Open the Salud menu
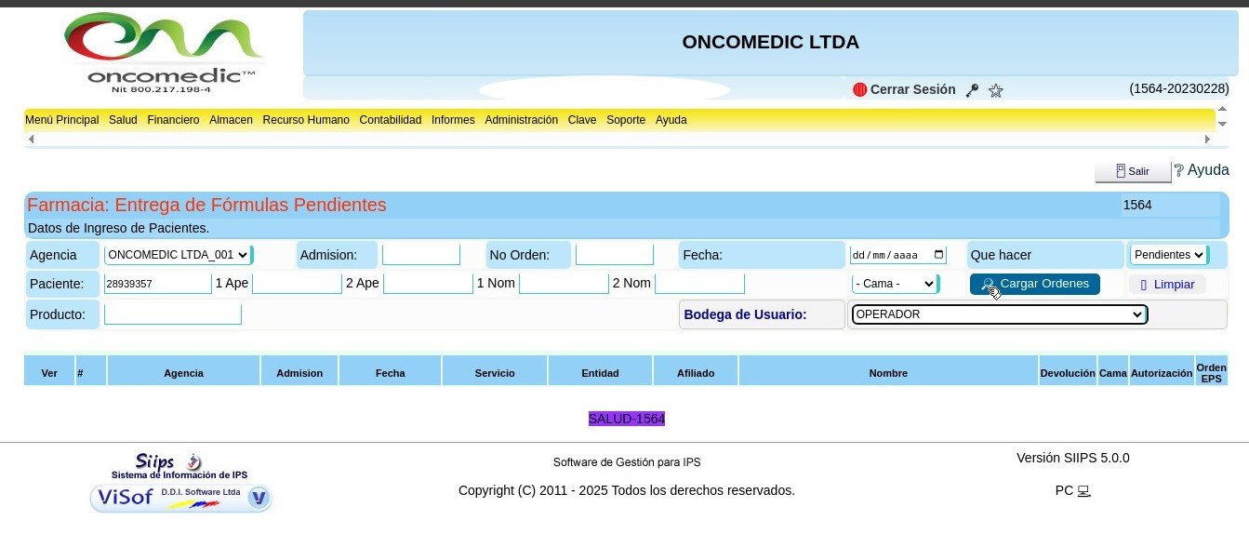This screenshot has height=534, width=1249. [x=123, y=120]
